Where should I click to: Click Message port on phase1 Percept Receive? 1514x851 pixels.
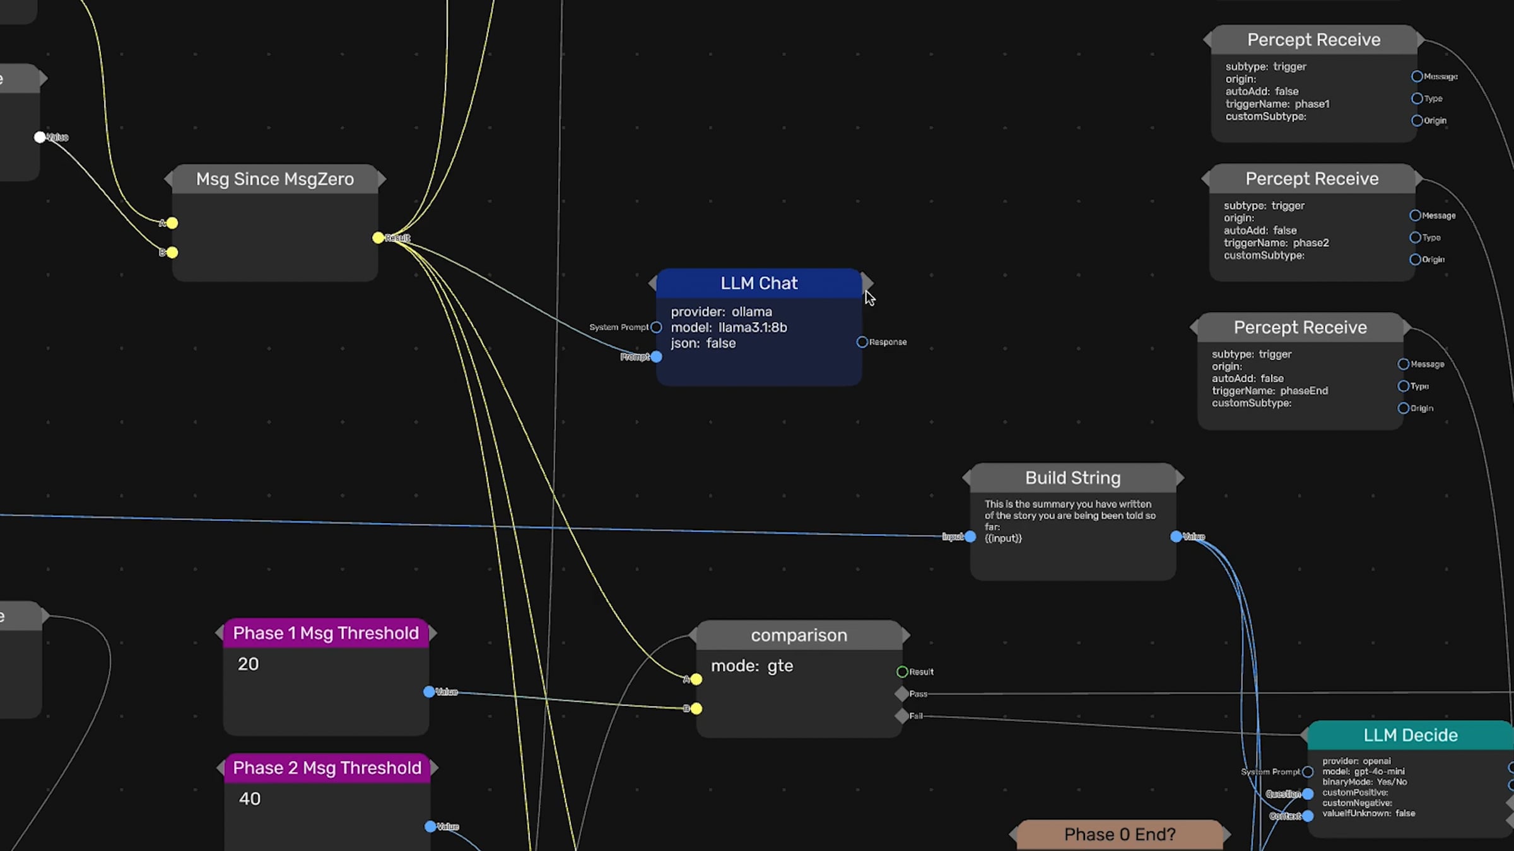[1417, 76]
